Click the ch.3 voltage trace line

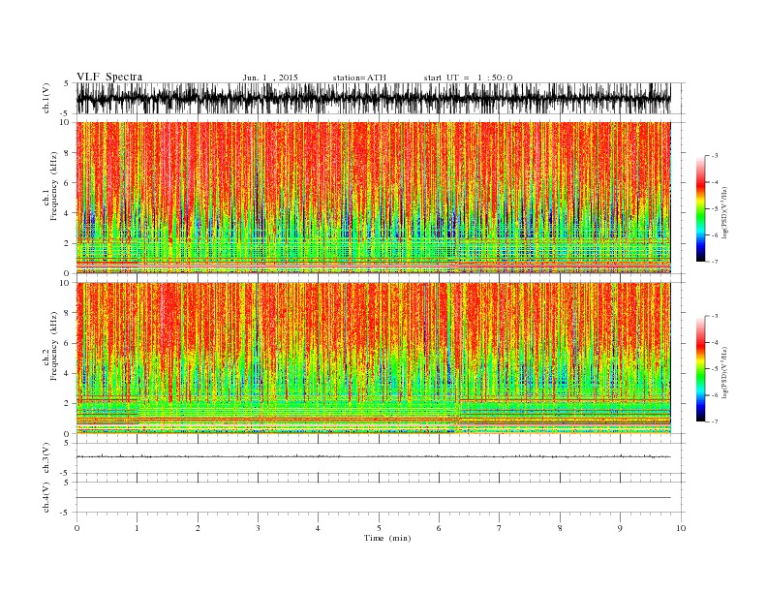(x=373, y=456)
